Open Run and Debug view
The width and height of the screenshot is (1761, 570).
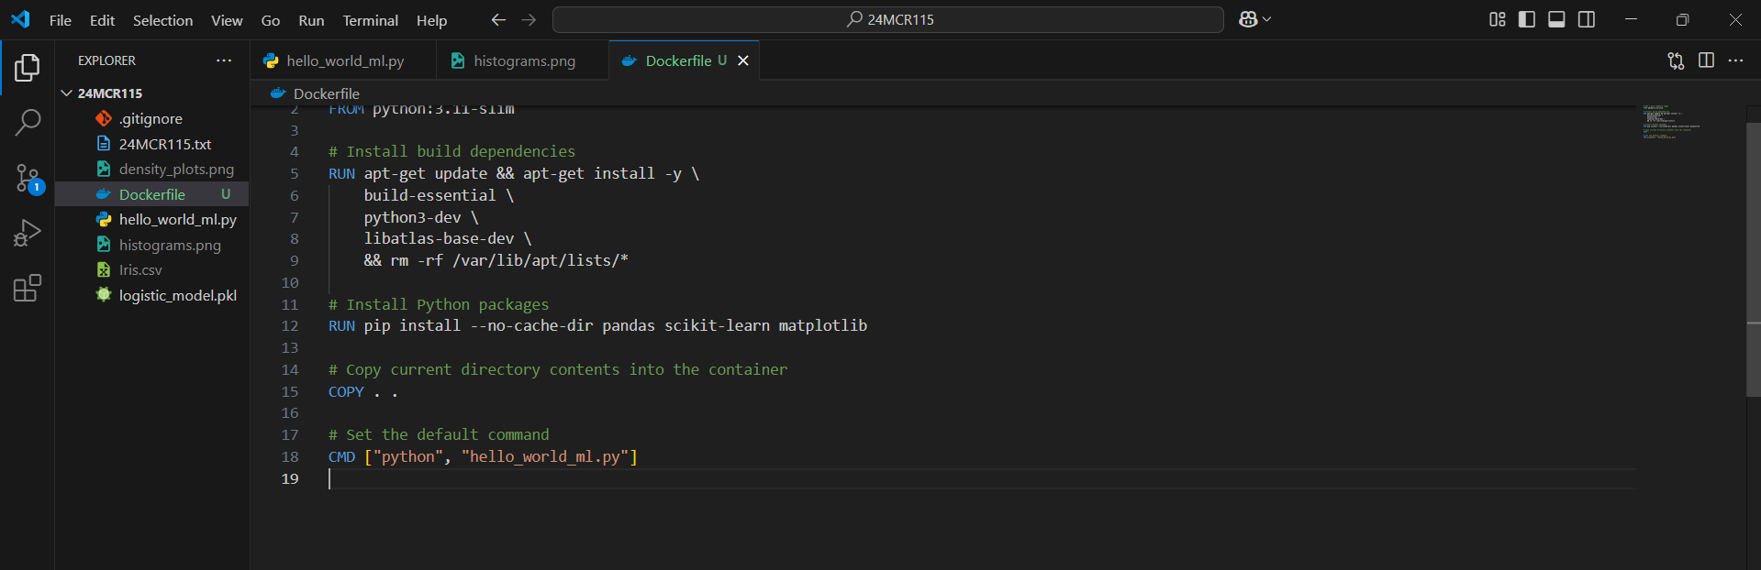coord(28,233)
